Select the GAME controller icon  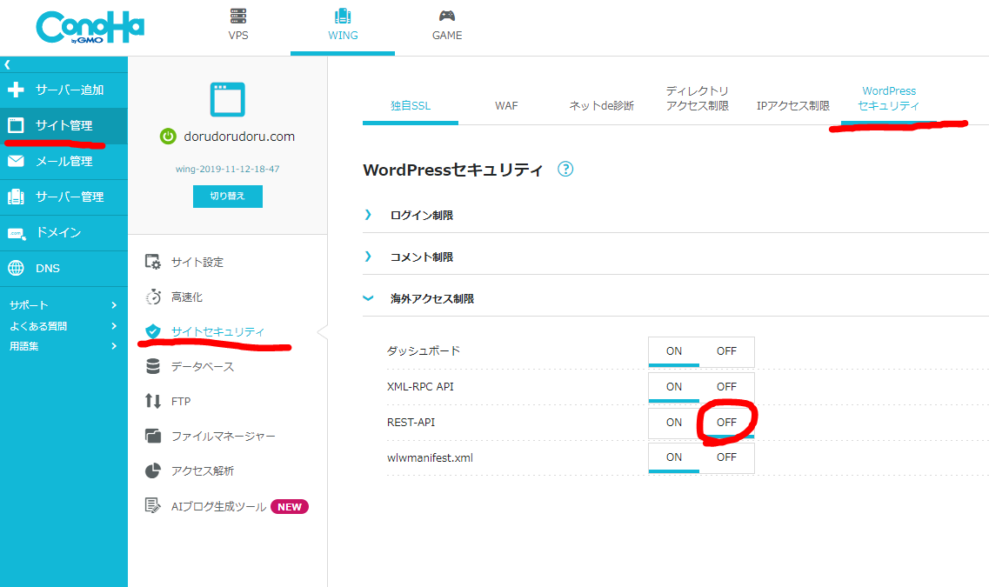pyautogui.click(x=447, y=16)
